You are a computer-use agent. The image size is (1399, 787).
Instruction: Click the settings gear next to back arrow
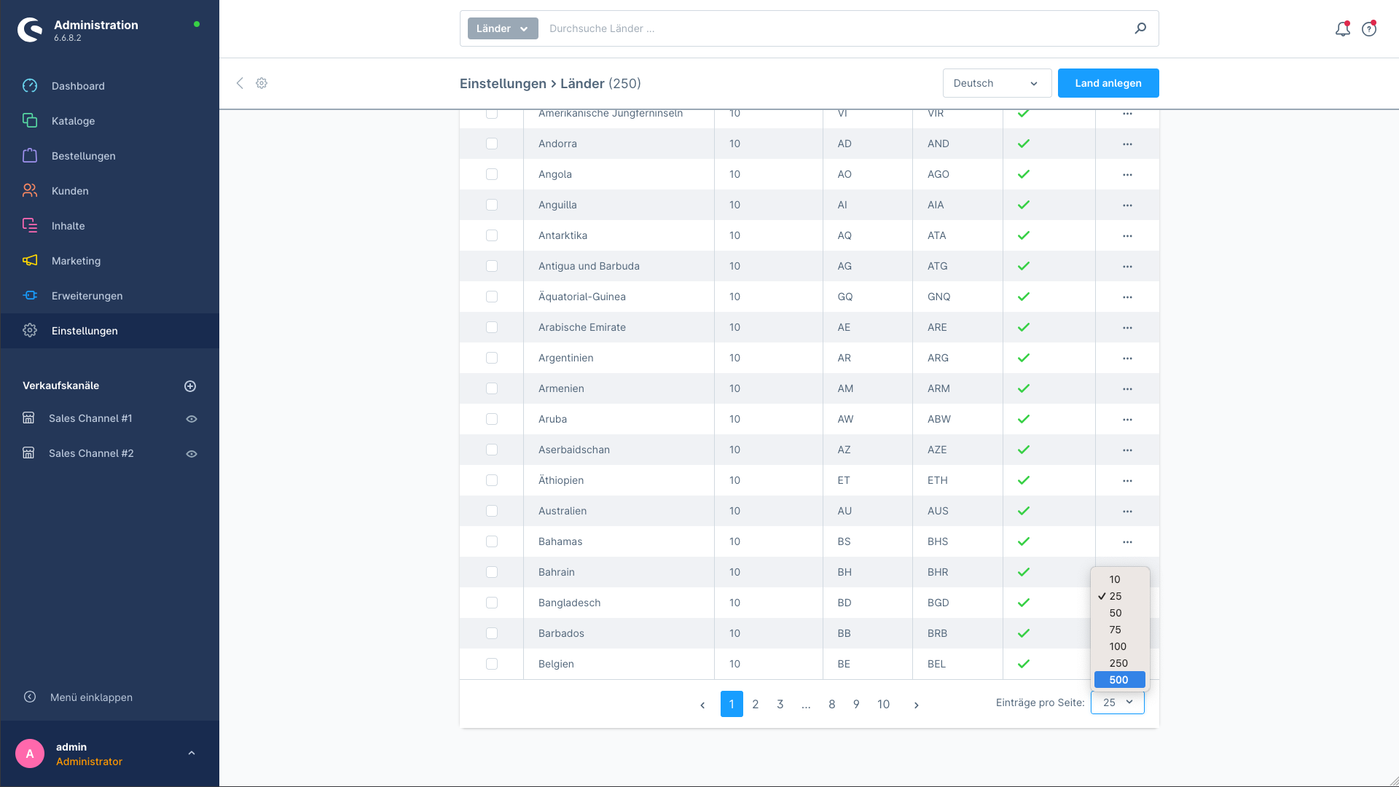point(262,83)
